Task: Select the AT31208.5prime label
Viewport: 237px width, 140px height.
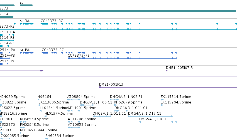Action: point(82,119)
